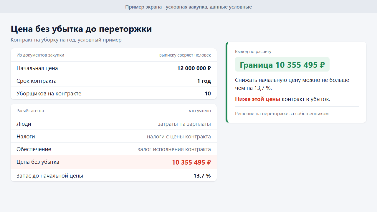Click the green 'Граница 10 355 495 ₽' badge
Screen dimensions: 377x212
click(x=282, y=64)
